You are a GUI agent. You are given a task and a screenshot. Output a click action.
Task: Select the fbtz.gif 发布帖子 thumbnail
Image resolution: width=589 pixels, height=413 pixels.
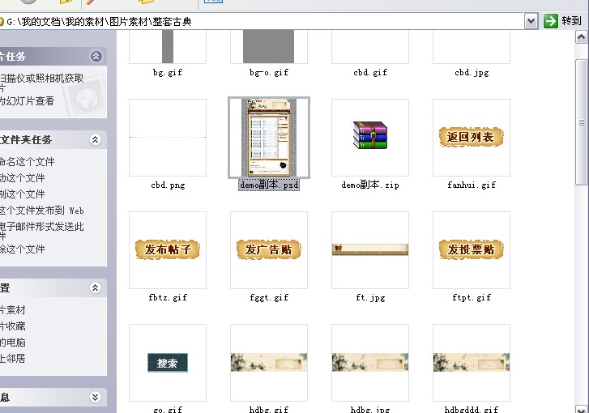[x=168, y=249]
